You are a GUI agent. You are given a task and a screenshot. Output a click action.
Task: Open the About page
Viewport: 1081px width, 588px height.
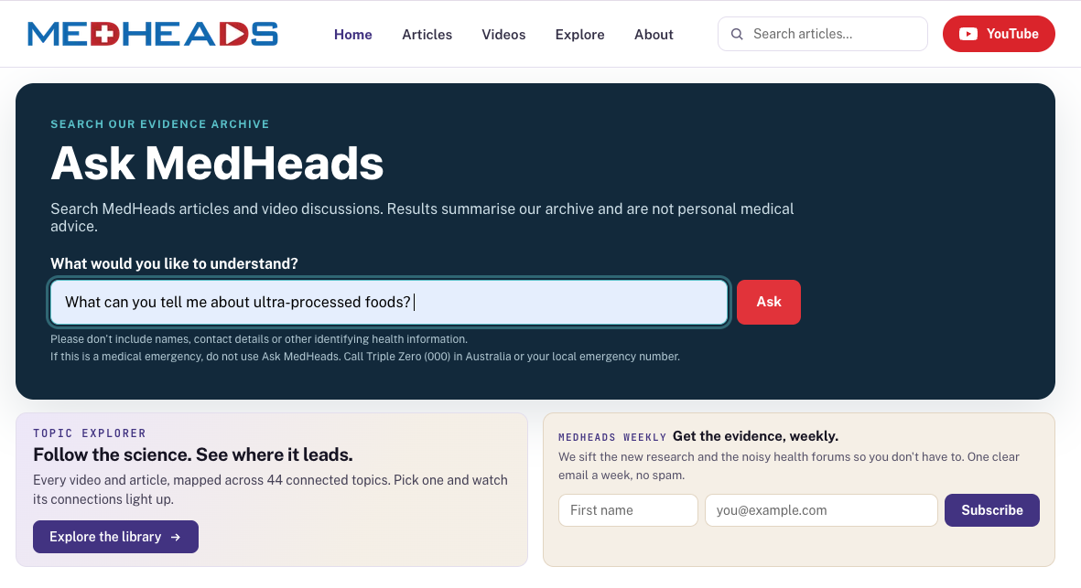[654, 35]
